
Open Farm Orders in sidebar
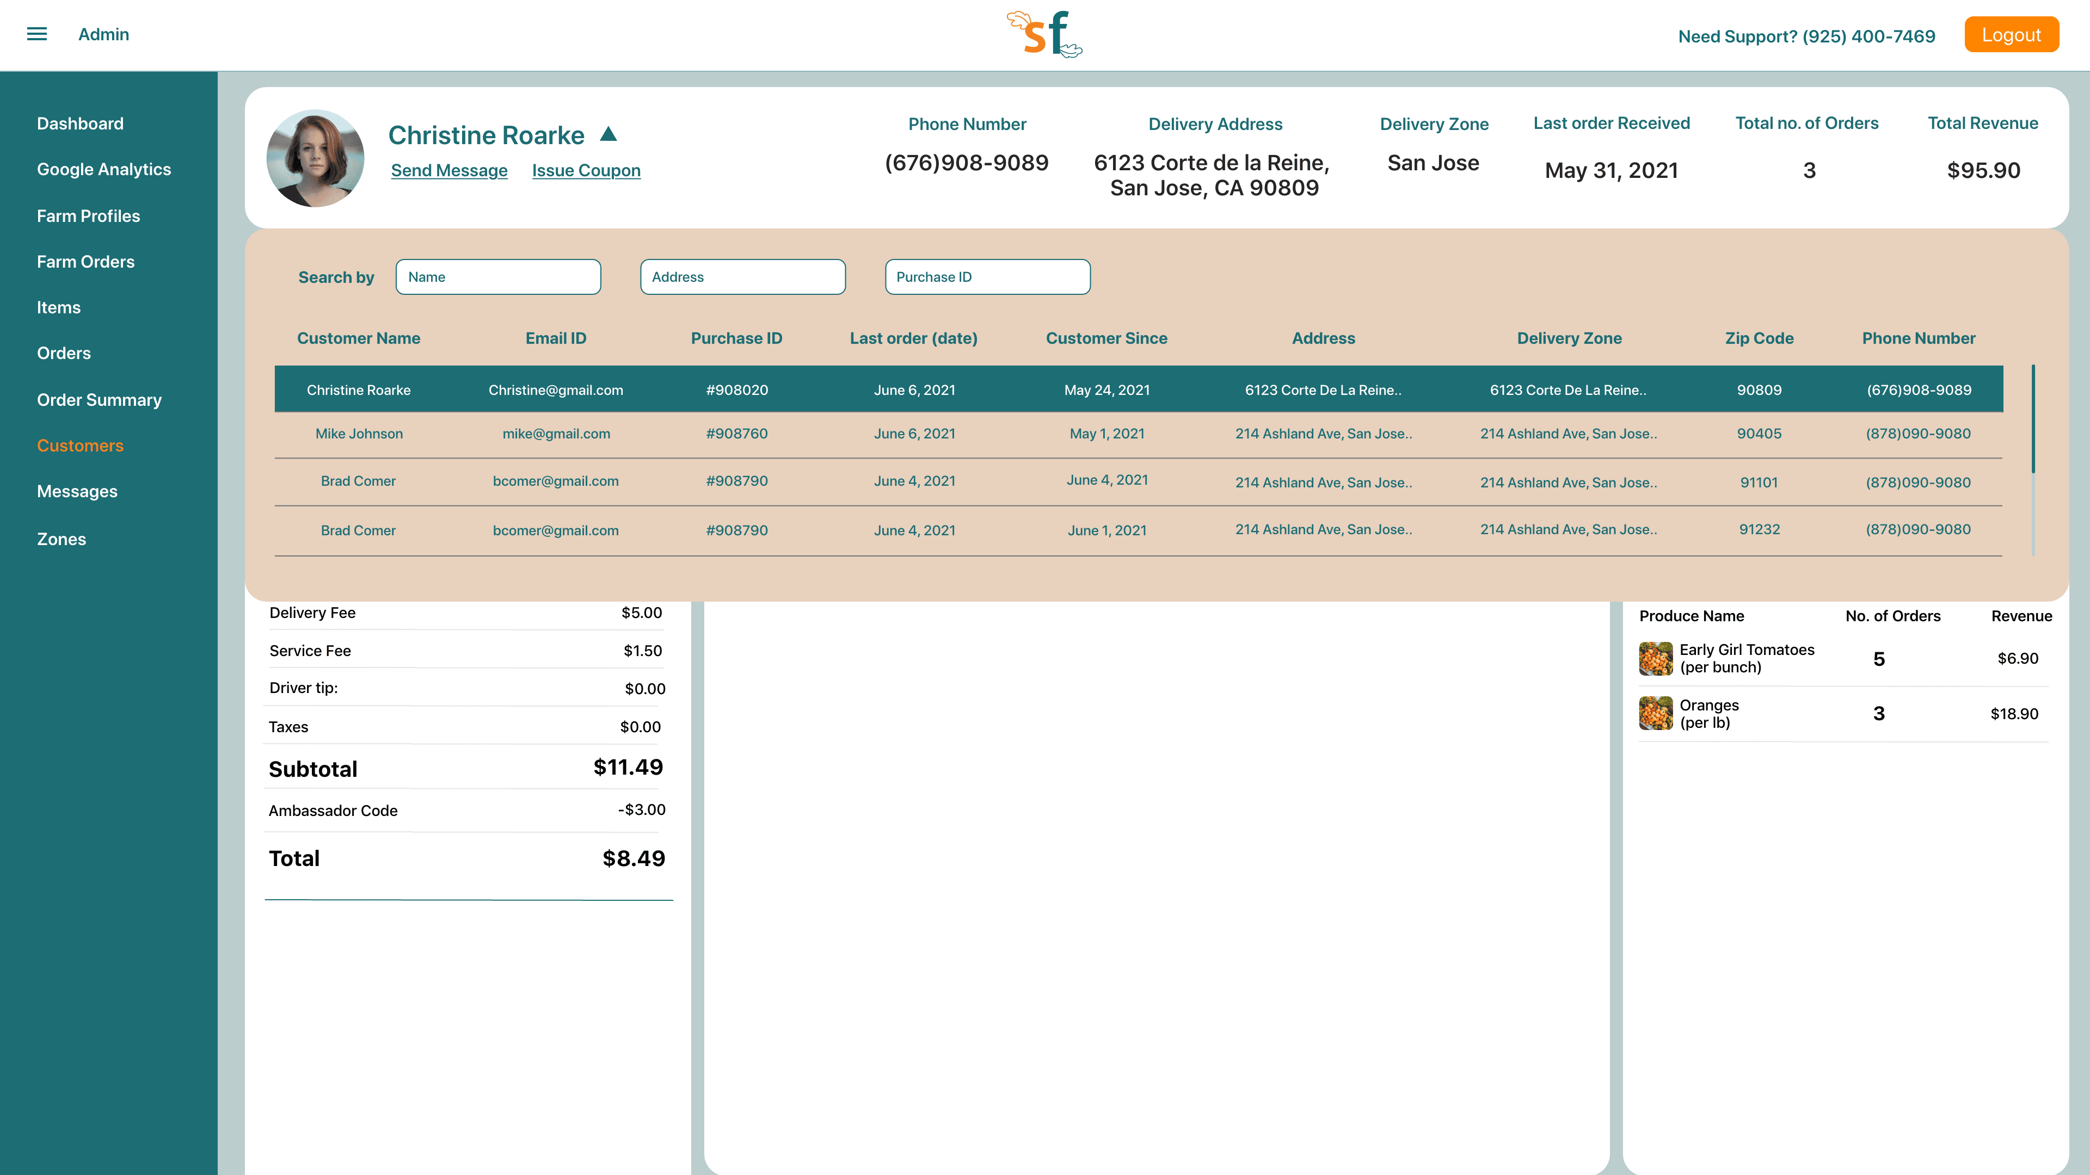(86, 262)
